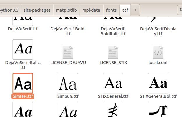Select symbol font thumbnail below STIXGeneralBol.ttf
The image size is (182, 117).
(x=158, y=110)
